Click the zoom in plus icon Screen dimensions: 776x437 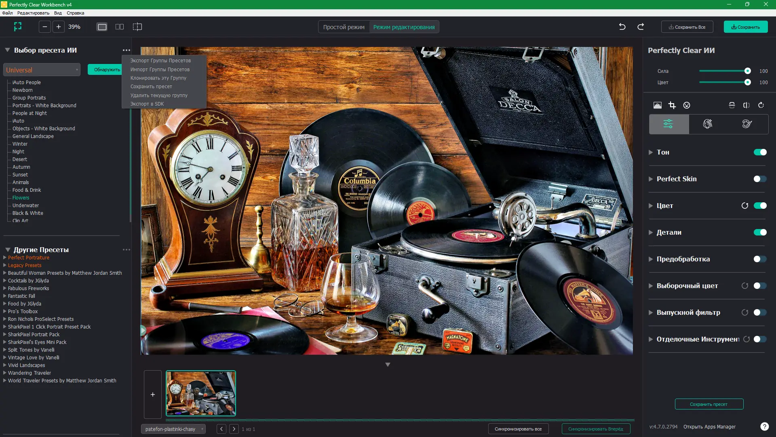(x=59, y=27)
